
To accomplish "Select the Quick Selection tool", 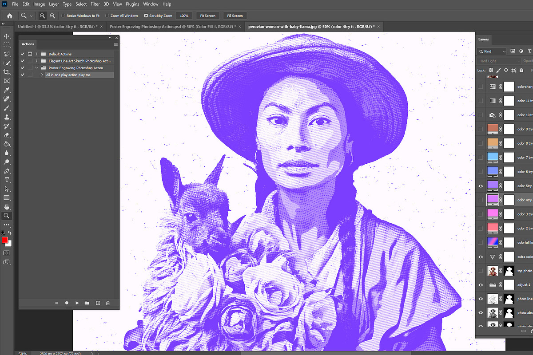I will (7, 63).
